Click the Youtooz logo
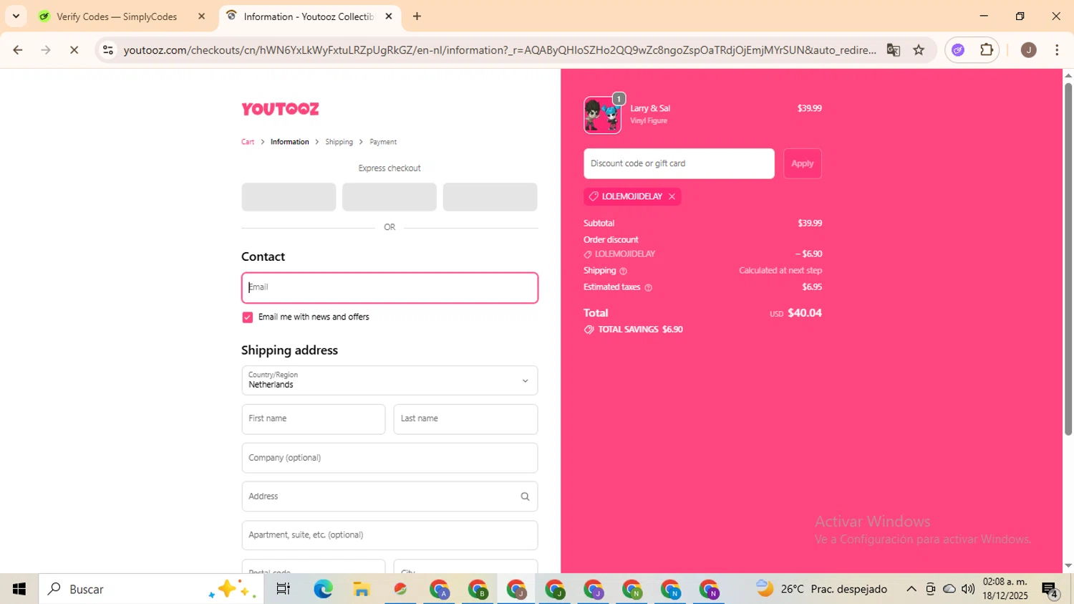The width and height of the screenshot is (1074, 604). point(280,109)
